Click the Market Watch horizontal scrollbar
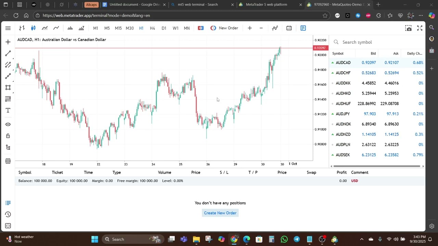 [x=376, y=166]
